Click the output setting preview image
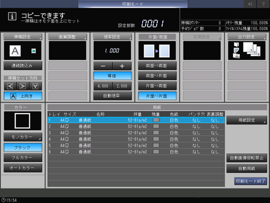 tap(246, 51)
